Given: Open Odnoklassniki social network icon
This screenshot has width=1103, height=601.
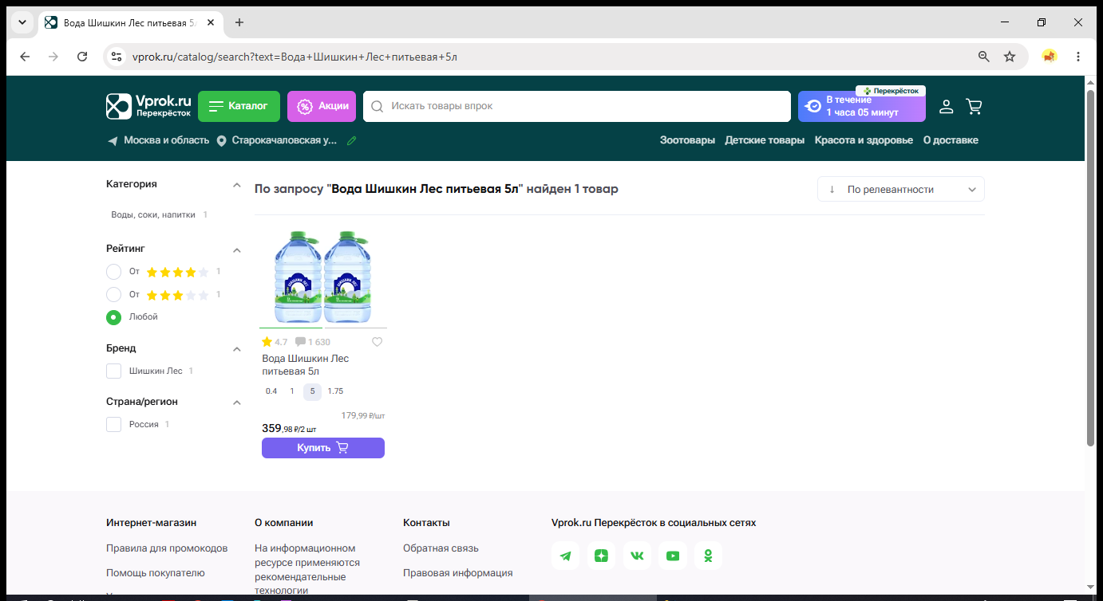Looking at the screenshot, I should click(708, 556).
